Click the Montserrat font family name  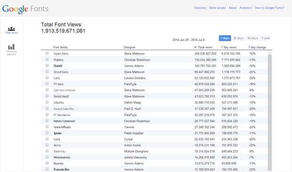coord(62,157)
